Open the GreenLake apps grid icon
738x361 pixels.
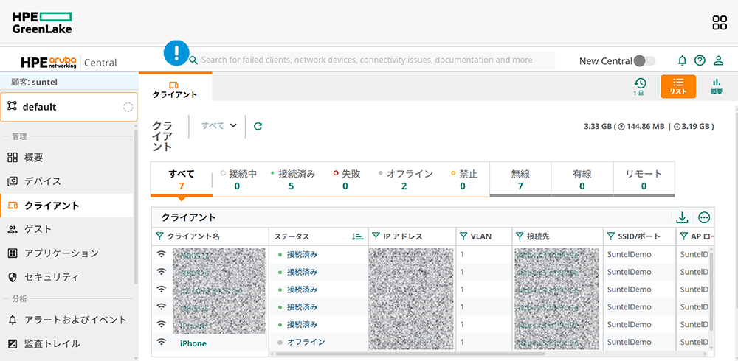[x=720, y=23]
